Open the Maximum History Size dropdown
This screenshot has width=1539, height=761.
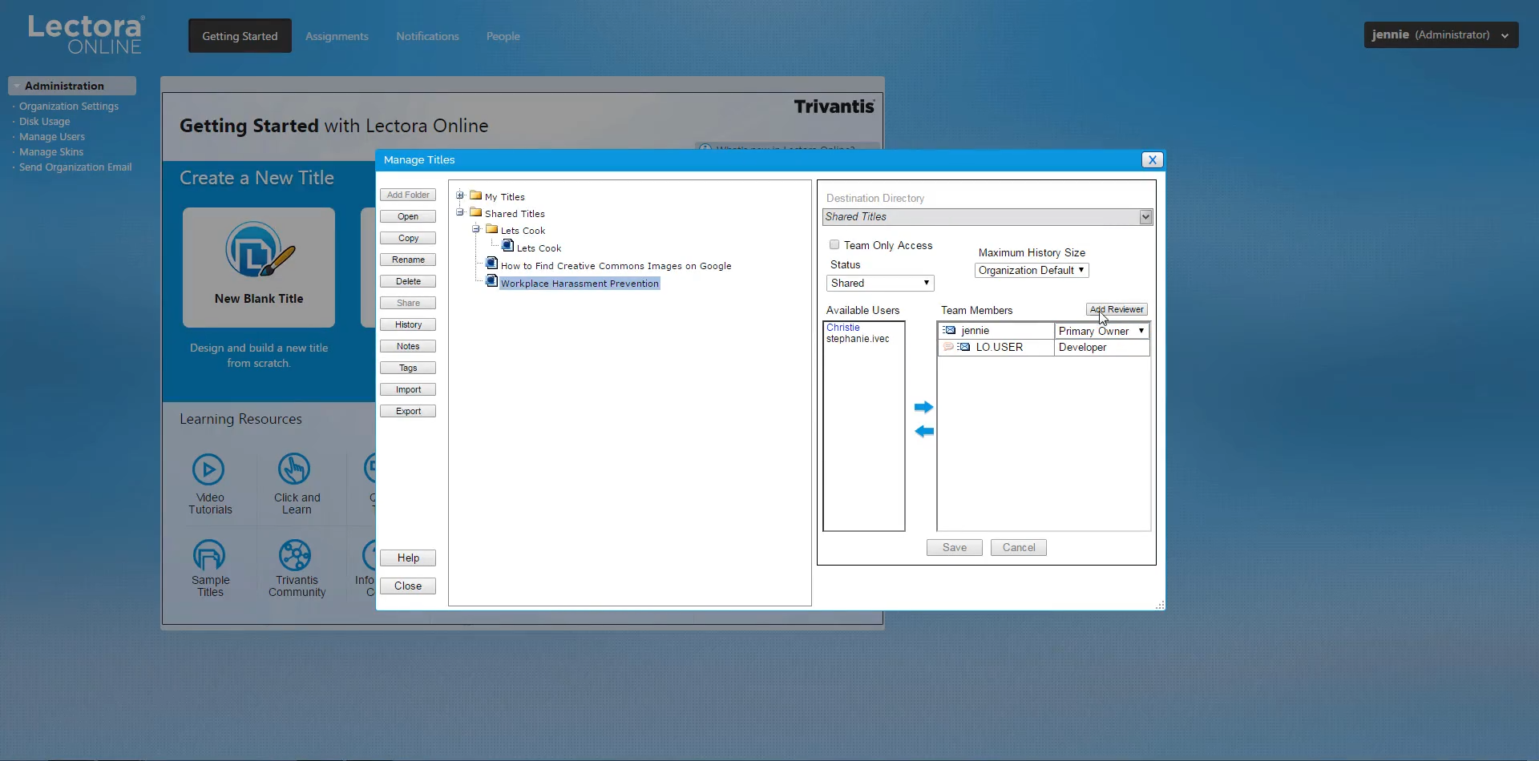[1031, 270]
